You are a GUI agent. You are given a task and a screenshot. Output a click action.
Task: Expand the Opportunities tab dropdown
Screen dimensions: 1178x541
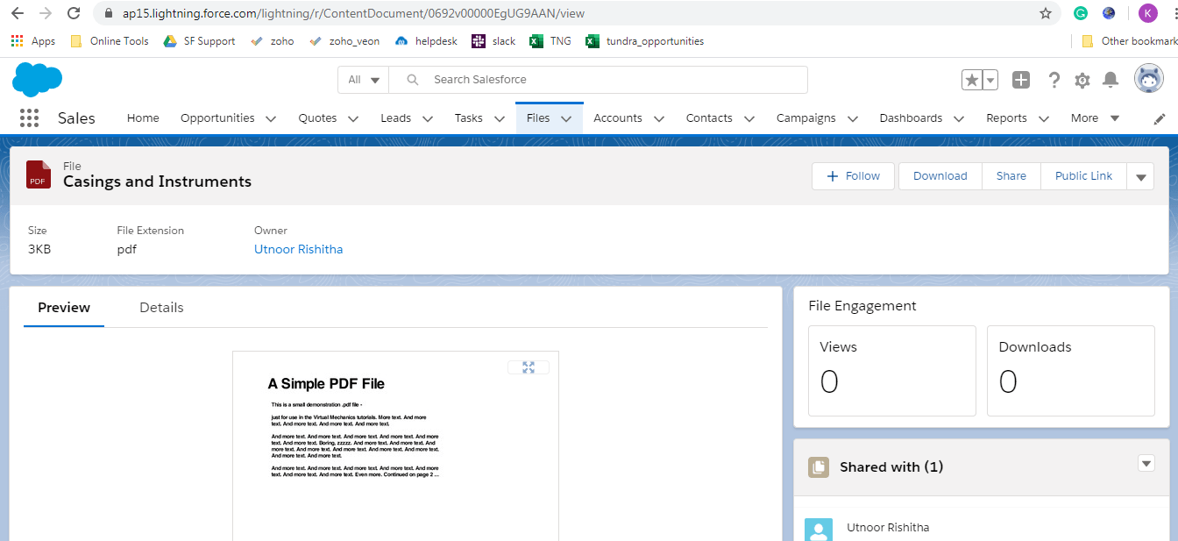[x=270, y=117]
